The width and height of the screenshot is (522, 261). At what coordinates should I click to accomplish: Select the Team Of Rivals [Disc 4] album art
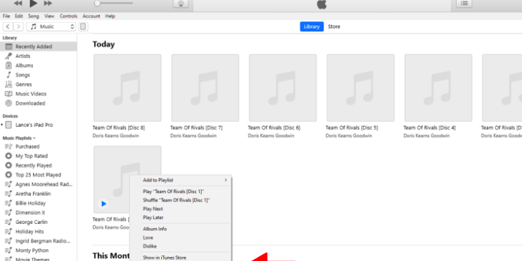(x=438, y=88)
